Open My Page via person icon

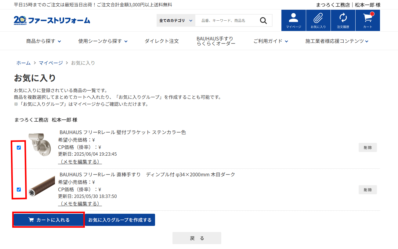tap(293, 20)
